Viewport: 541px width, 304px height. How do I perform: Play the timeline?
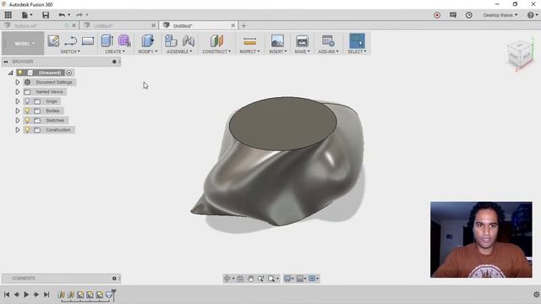[x=26, y=295]
